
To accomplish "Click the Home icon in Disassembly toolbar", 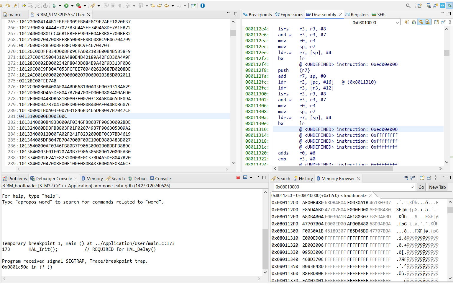I will [414, 22].
